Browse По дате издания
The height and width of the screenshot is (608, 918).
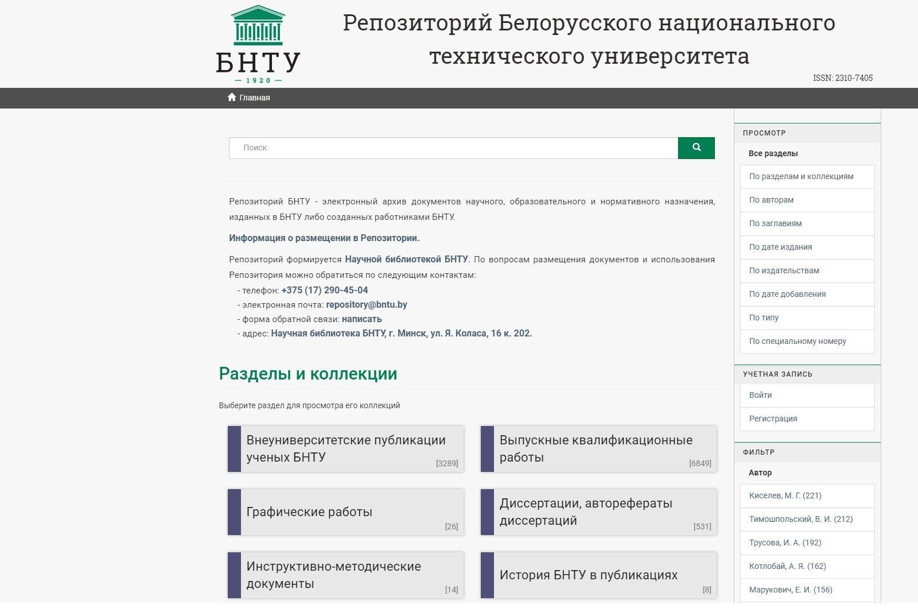(807, 247)
